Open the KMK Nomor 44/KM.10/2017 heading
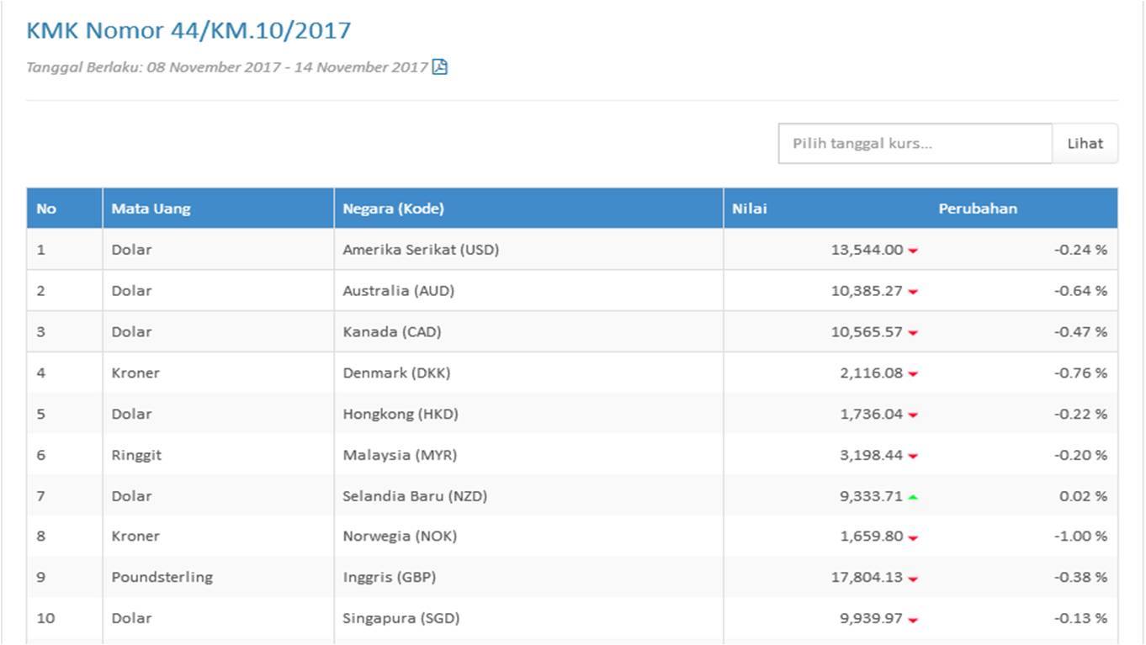 coord(188,30)
